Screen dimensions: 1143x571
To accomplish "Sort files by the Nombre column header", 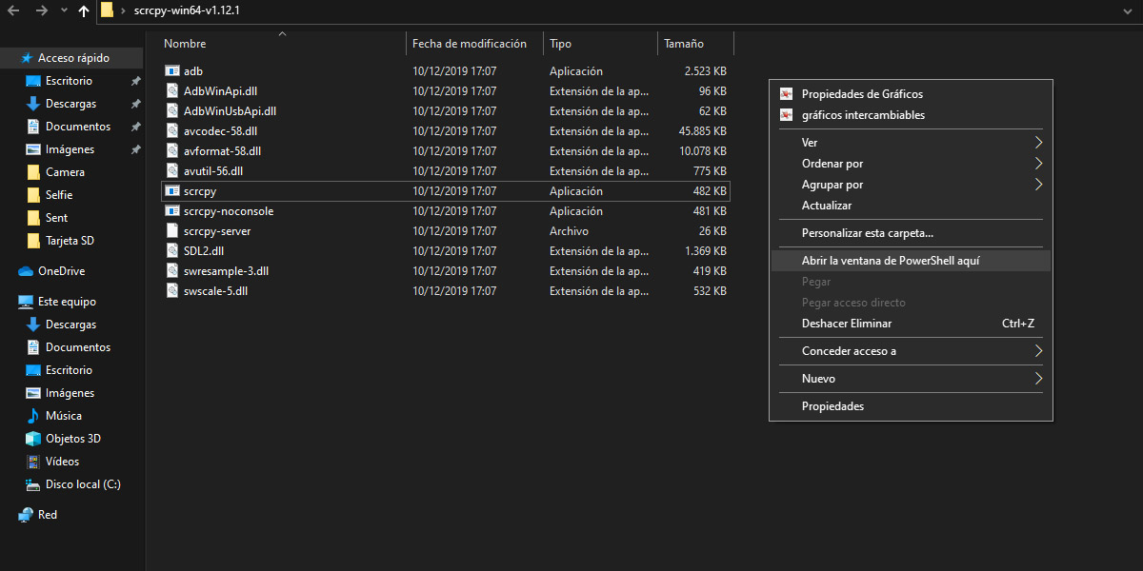I will click(x=185, y=44).
